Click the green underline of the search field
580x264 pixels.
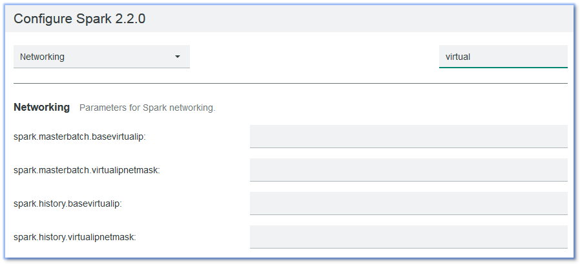502,67
